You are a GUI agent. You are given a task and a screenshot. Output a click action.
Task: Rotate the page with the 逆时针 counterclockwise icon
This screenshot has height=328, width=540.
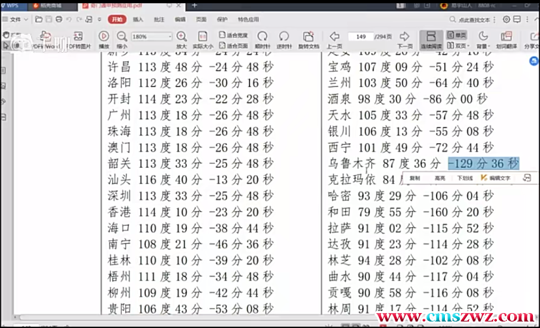click(284, 37)
